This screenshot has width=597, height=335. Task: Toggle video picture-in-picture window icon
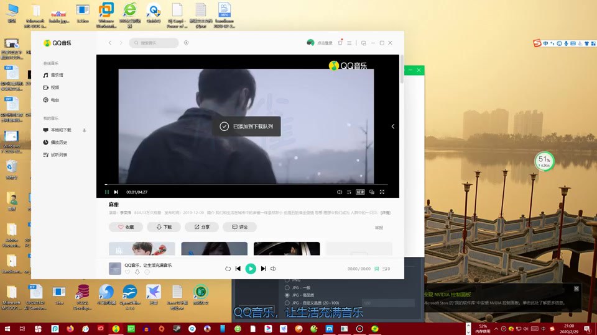[372, 192]
